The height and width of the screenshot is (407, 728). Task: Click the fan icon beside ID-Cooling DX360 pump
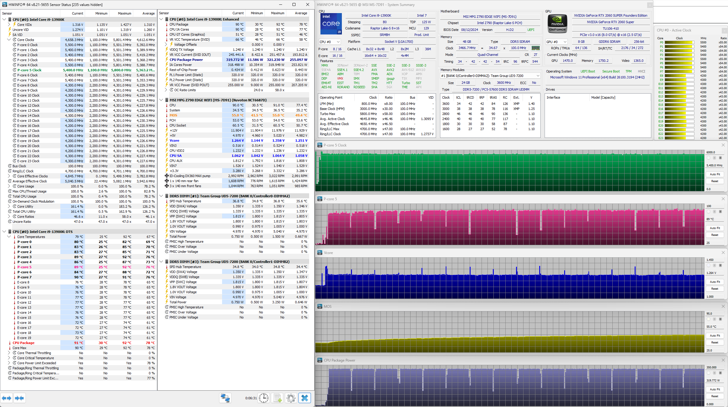[167, 176]
